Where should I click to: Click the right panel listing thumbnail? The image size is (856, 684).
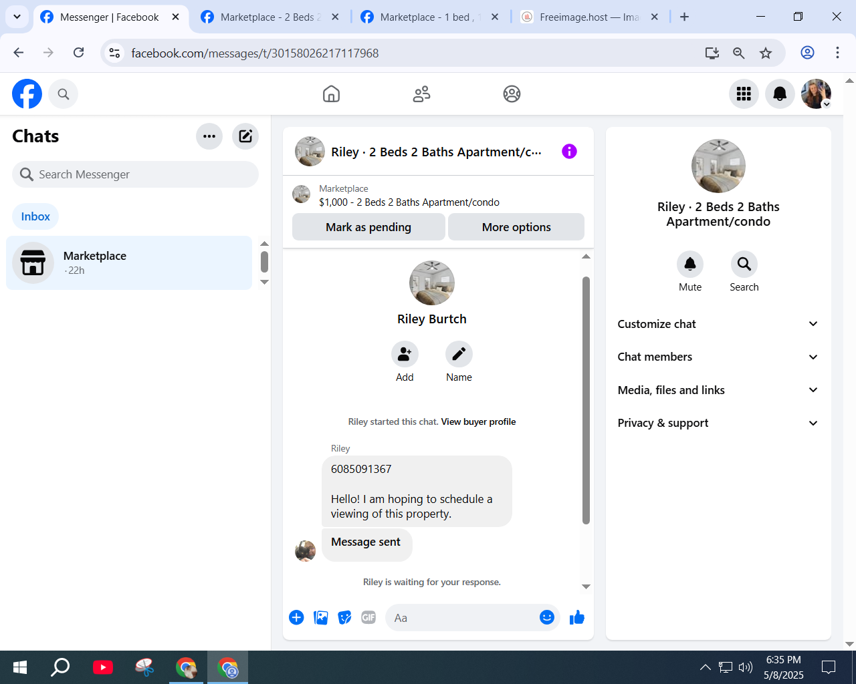[718, 166]
